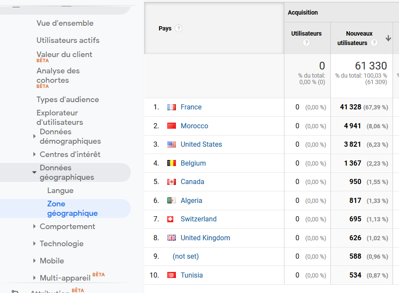Click the France flag icon
The image size is (399, 293).
pyautogui.click(x=171, y=107)
